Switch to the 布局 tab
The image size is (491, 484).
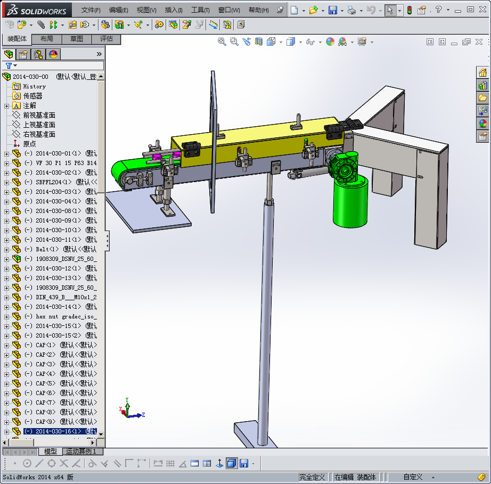pyautogui.click(x=47, y=39)
